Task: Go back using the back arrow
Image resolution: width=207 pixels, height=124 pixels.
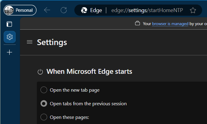Action: (47, 10)
